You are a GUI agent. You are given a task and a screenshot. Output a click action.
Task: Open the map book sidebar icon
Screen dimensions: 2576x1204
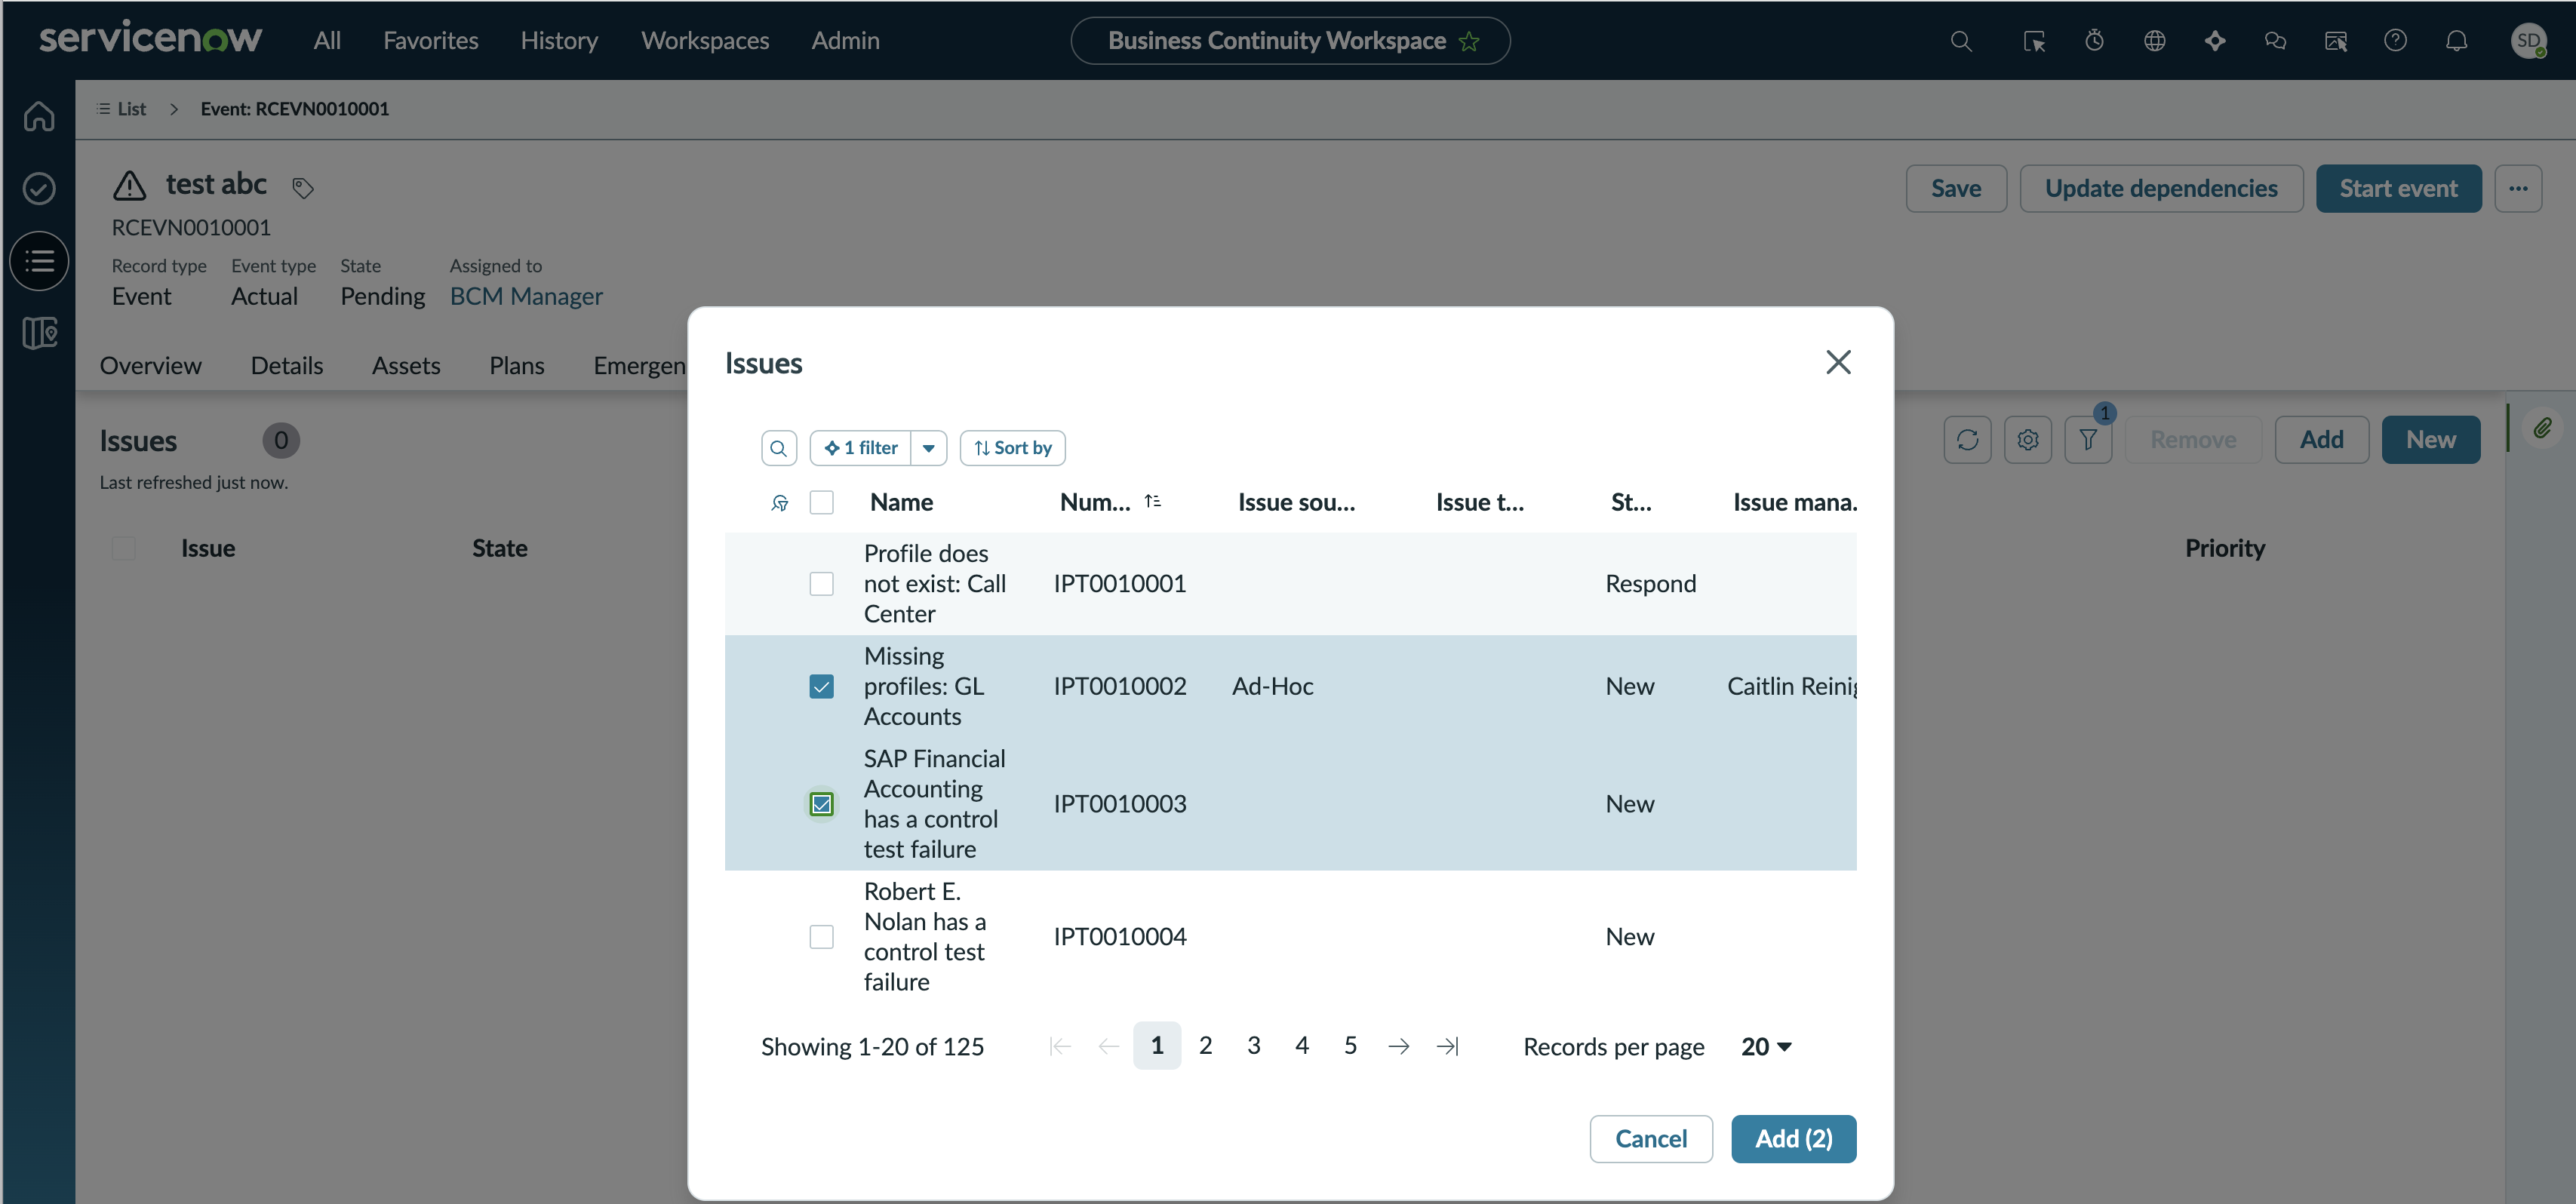[x=39, y=332]
